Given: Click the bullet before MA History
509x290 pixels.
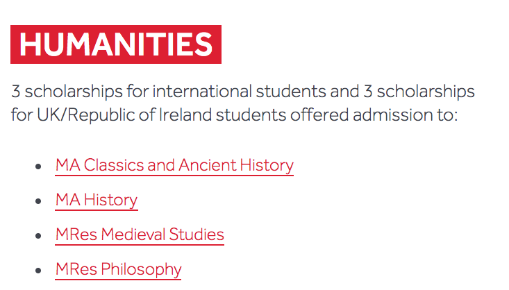Looking at the screenshot, I should click(38, 201).
